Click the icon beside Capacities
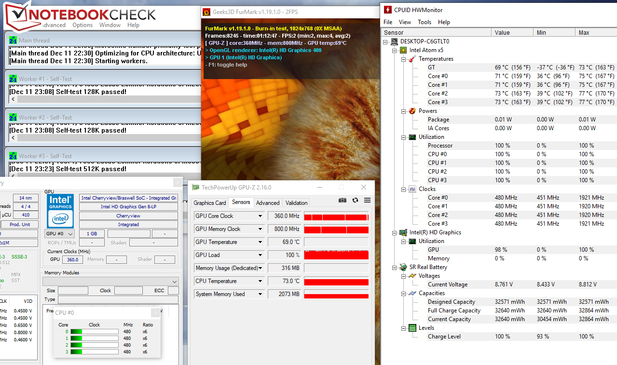 412,293
